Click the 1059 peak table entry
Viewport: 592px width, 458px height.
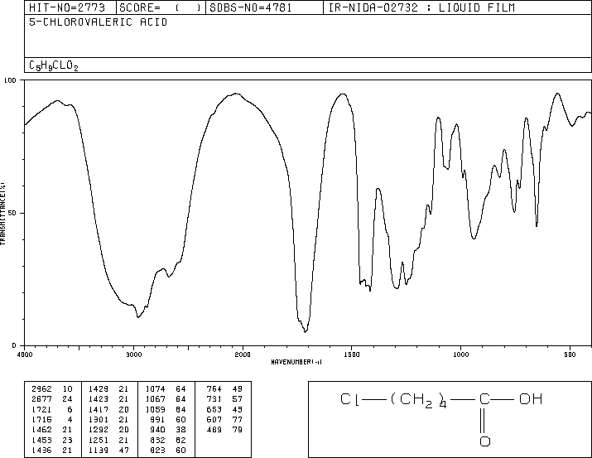(166, 410)
